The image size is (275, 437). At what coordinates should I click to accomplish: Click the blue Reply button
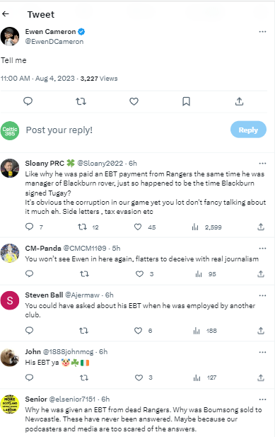pyautogui.click(x=248, y=130)
